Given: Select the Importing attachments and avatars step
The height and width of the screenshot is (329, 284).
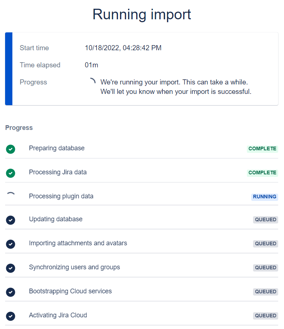Looking at the screenshot, I should 78,243.
